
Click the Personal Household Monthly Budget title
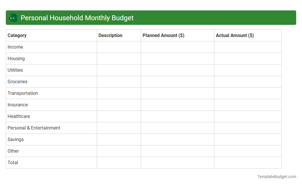(x=77, y=18)
